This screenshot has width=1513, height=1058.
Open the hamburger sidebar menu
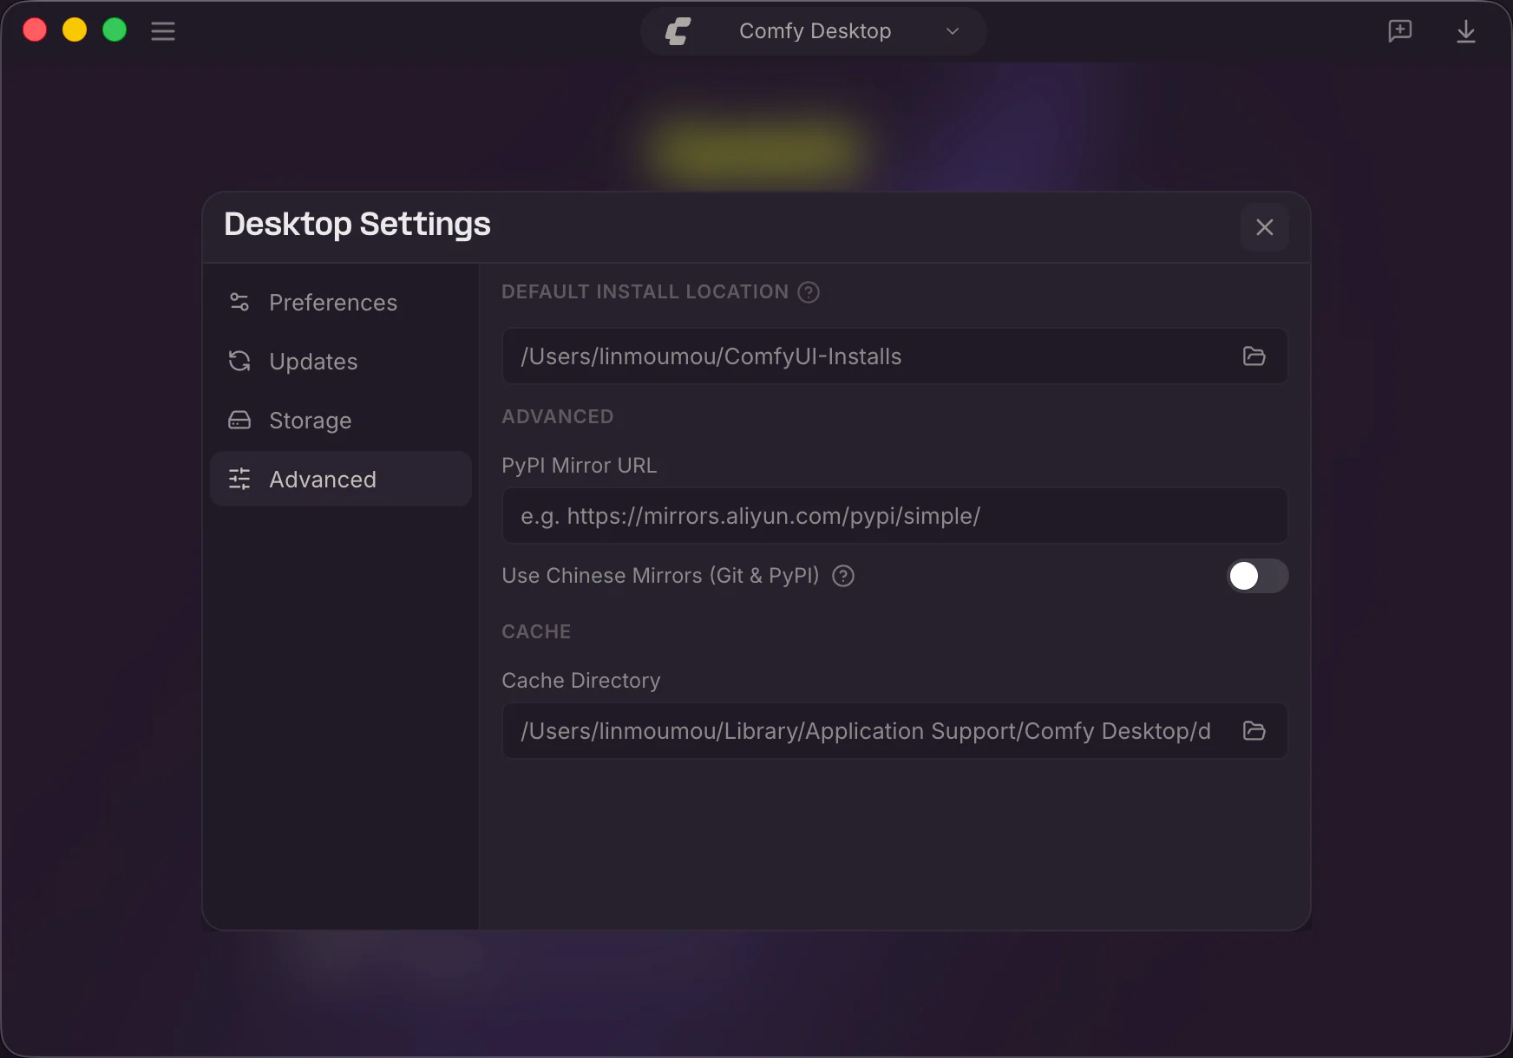tap(163, 31)
